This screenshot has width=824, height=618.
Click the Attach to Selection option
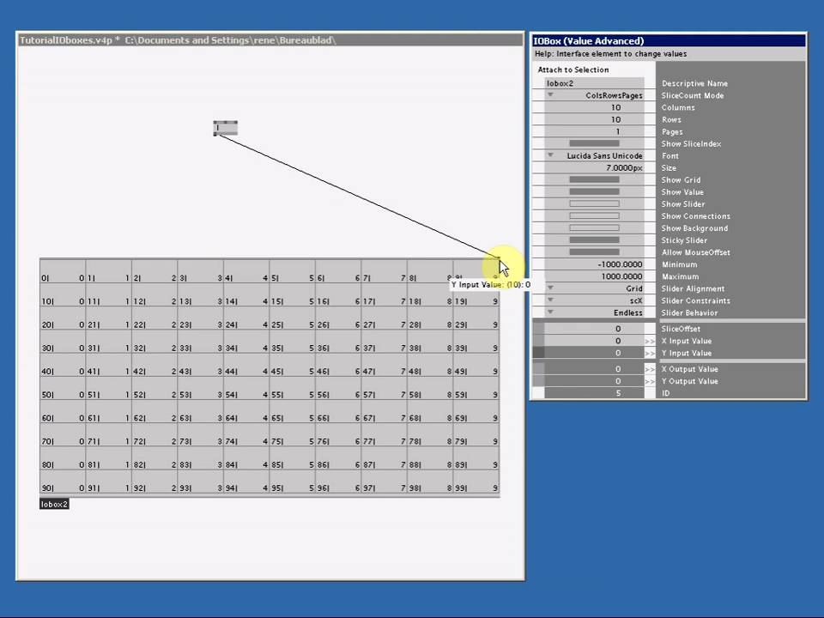[x=573, y=70]
